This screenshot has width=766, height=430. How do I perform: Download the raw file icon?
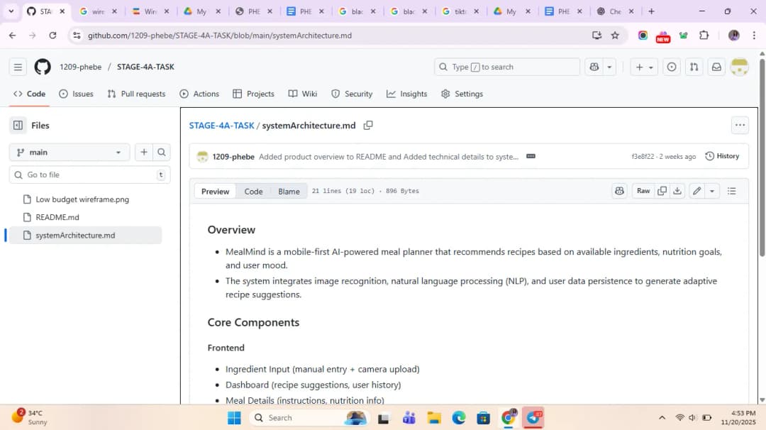pyautogui.click(x=677, y=191)
